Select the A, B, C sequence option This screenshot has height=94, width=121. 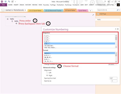80,42
